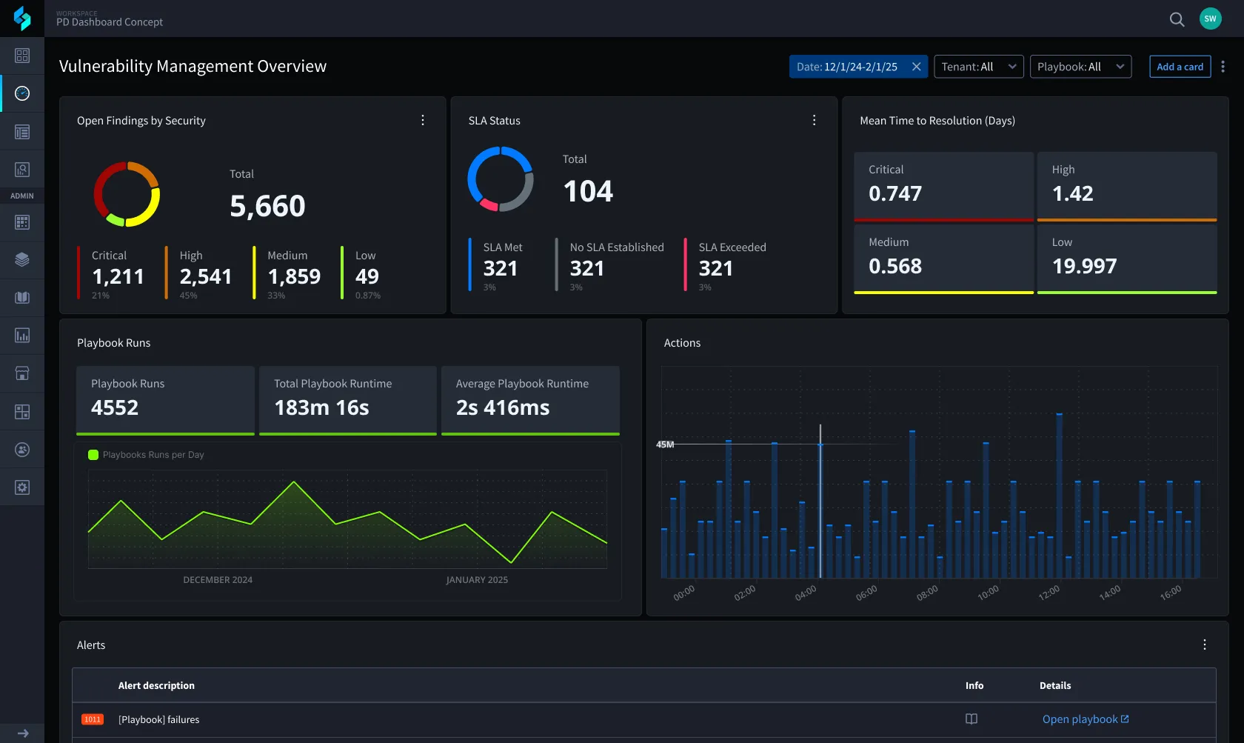Follow the Open playbook link
The image size is (1244, 743).
click(1086, 719)
